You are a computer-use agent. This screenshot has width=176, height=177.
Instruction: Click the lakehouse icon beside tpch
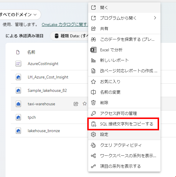[18, 117]
